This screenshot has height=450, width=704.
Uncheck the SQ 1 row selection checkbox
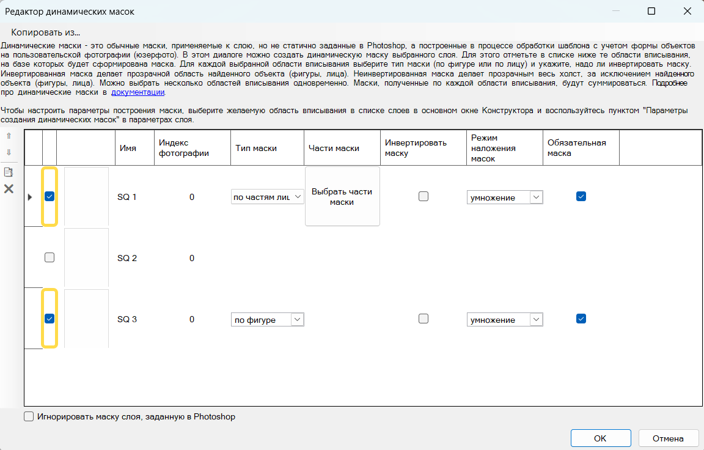[50, 196]
